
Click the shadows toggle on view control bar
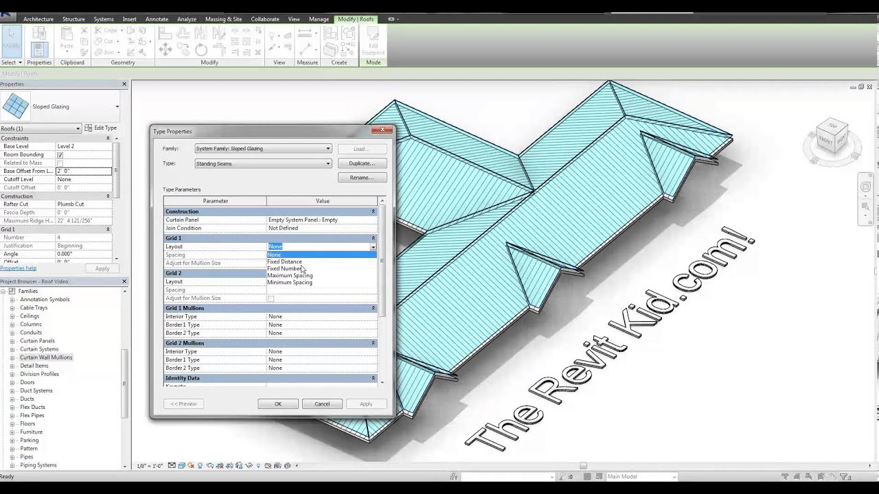pos(200,465)
